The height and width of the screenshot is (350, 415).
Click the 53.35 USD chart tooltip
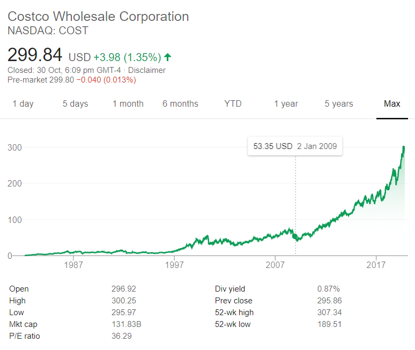tap(294, 146)
